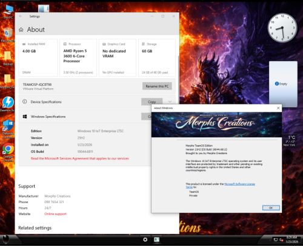The image size is (303, 246).
Task: Click the Settings gear on the taskbar
Action: 145,239
